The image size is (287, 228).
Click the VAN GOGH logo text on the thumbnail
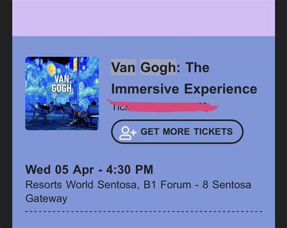pos(62,84)
